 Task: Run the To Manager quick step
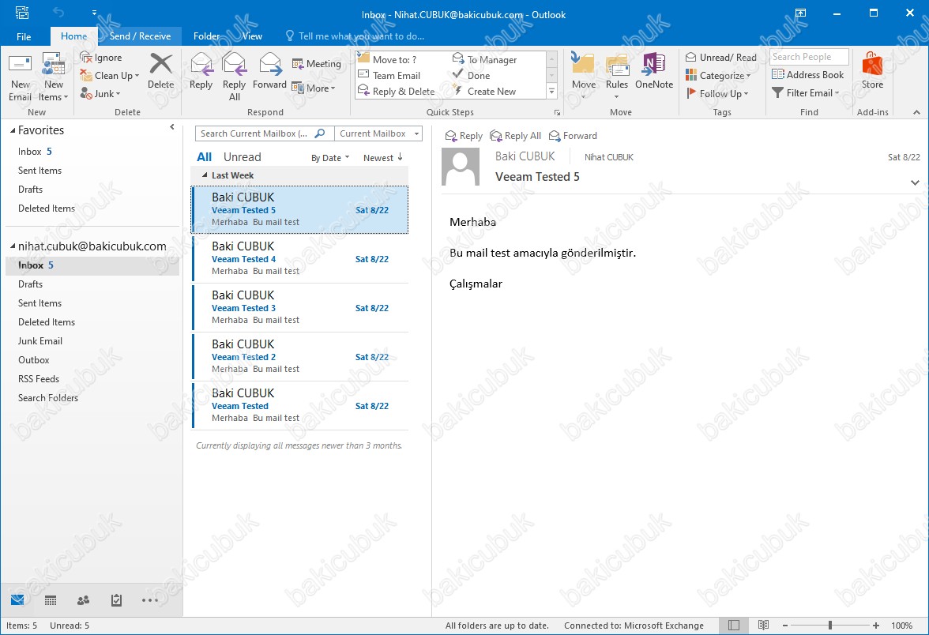tap(485, 59)
